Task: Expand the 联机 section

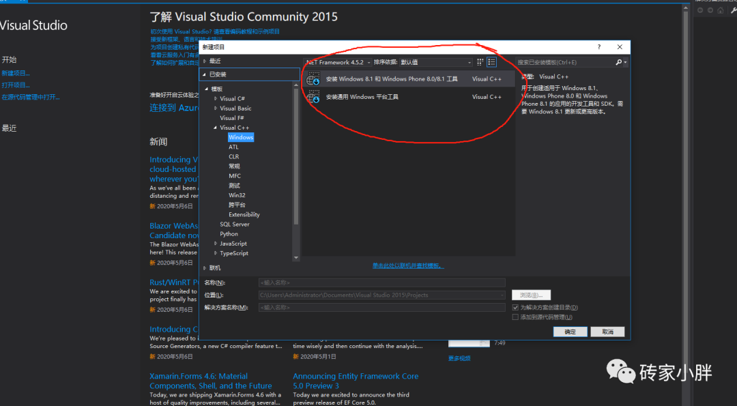Action: click(205, 268)
